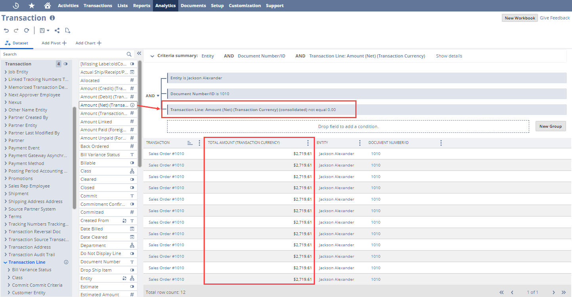Open the recent records clock icon
The width and height of the screenshot is (572, 297).
tap(16, 6)
